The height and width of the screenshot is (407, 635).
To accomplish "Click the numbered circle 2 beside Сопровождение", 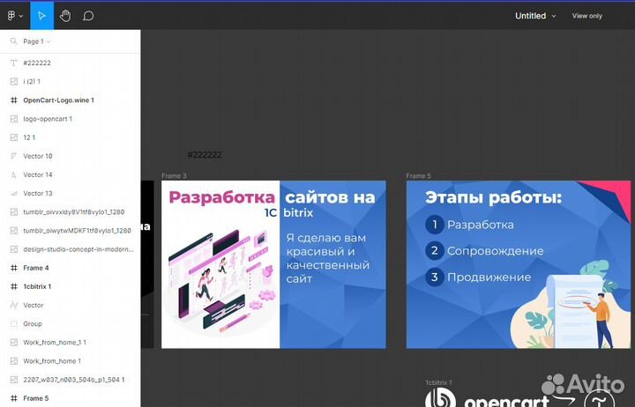I will pyautogui.click(x=435, y=251).
